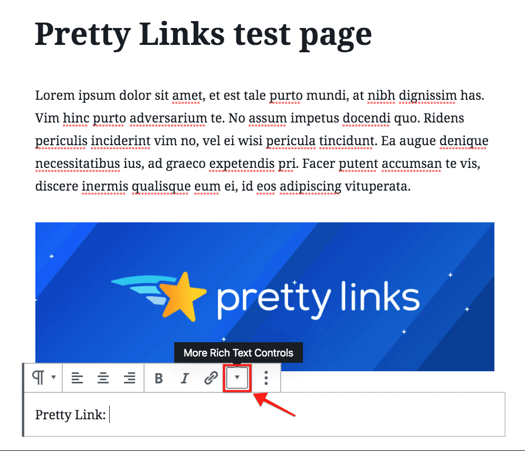Screen dimensions: 525x451
Task: Click the Lorem ipsum paragraph block
Action: (x=262, y=140)
